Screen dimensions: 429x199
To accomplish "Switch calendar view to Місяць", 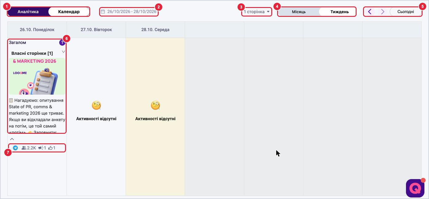I will coord(299,12).
